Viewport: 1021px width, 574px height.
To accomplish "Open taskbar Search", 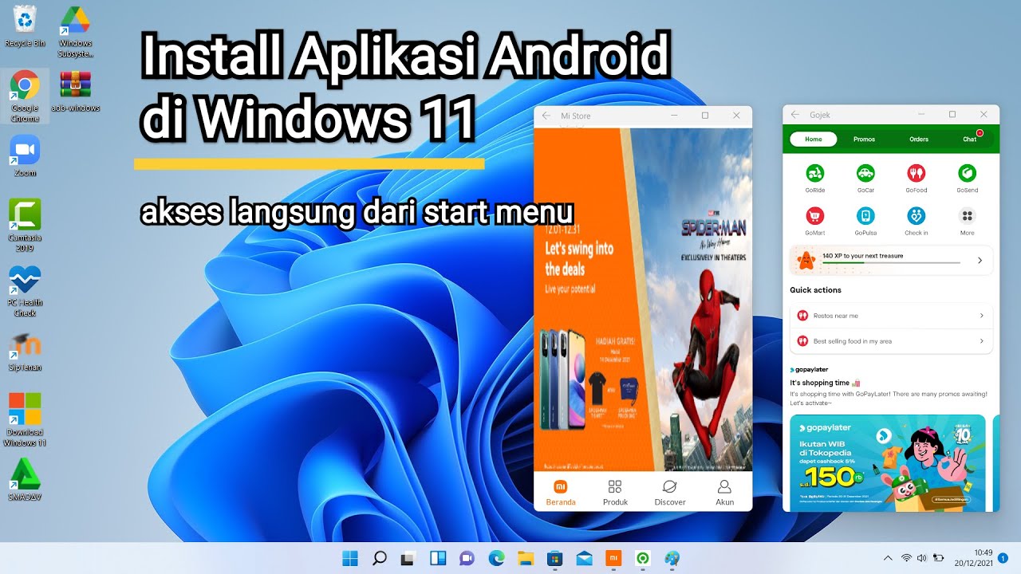I will point(380,558).
